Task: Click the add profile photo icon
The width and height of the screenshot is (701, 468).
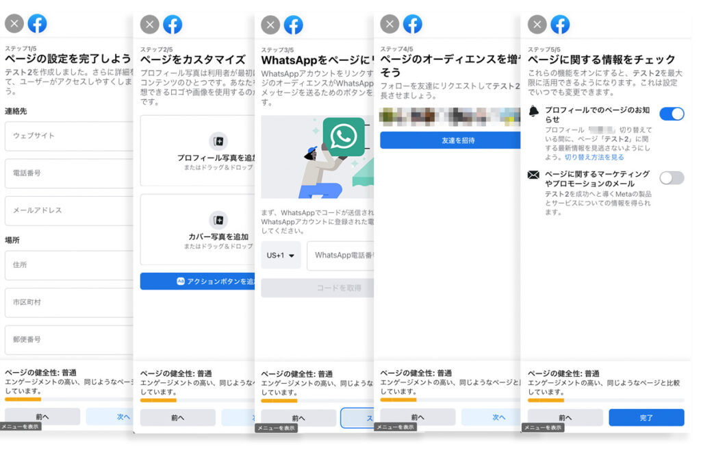Action: pyautogui.click(x=218, y=141)
